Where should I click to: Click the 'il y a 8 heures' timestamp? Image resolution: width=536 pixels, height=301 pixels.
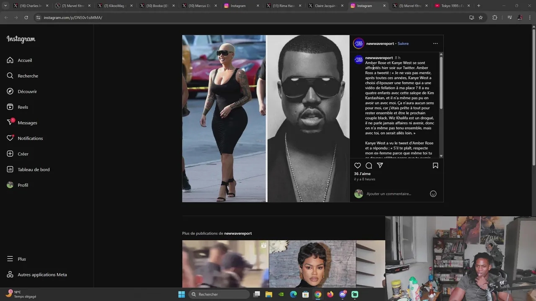click(x=364, y=179)
